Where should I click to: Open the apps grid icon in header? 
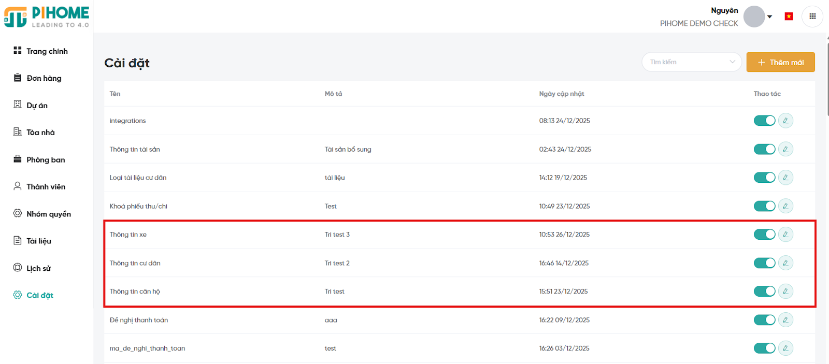point(812,17)
